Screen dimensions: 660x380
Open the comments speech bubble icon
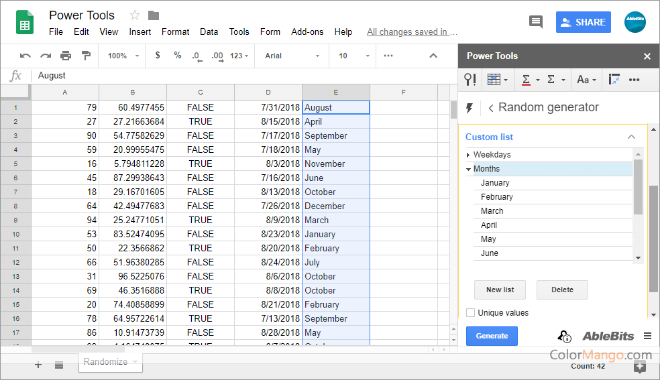point(535,22)
